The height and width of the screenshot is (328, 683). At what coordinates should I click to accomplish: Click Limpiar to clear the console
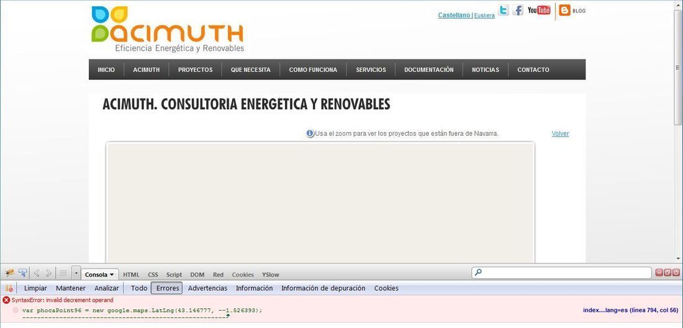(x=35, y=288)
